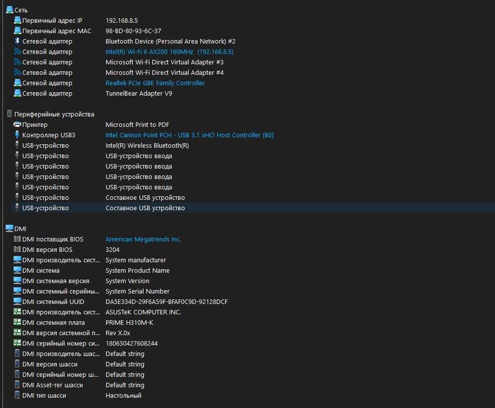Click chassis icon beside DMI тип шасси
Screen dimensions: 495x408
pos(17,395)
